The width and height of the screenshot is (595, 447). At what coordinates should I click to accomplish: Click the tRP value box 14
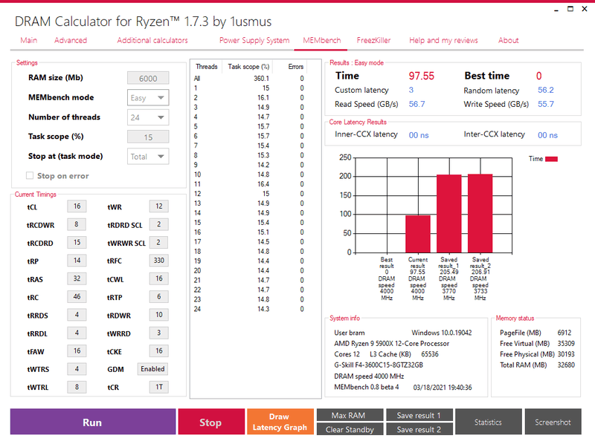tap(77, 260)
